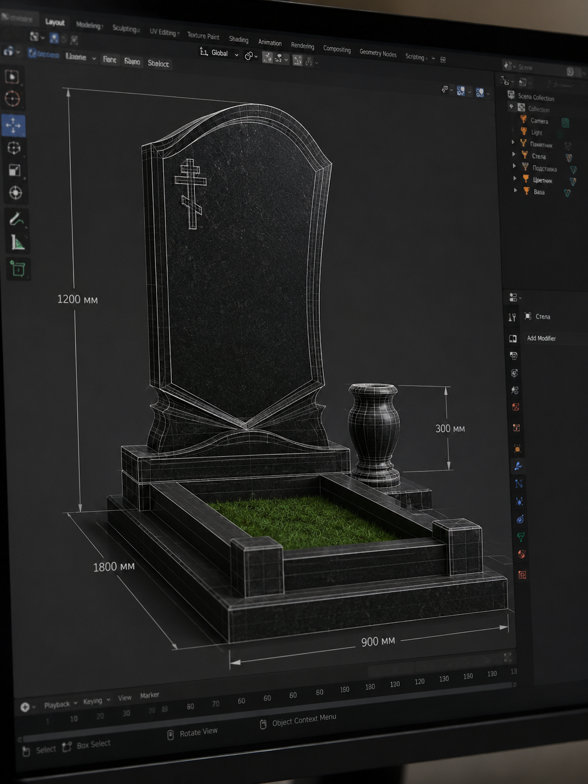Pick the Scale tool in left toolbar
588x784 pixels.
coord(15,171)
